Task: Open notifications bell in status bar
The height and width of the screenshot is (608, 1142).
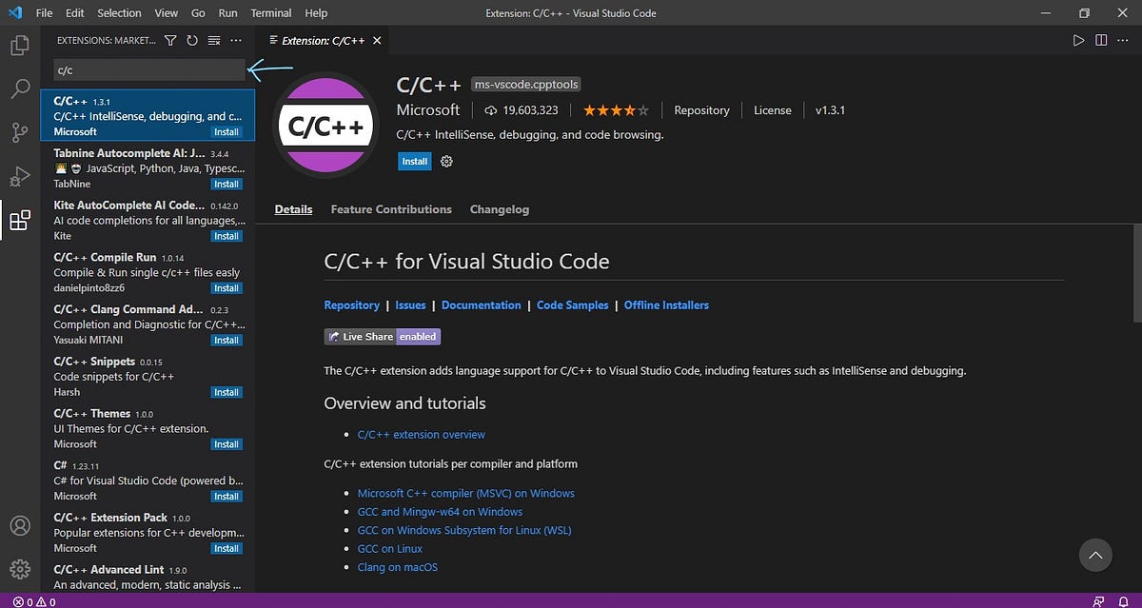Action: [1124, 601]
